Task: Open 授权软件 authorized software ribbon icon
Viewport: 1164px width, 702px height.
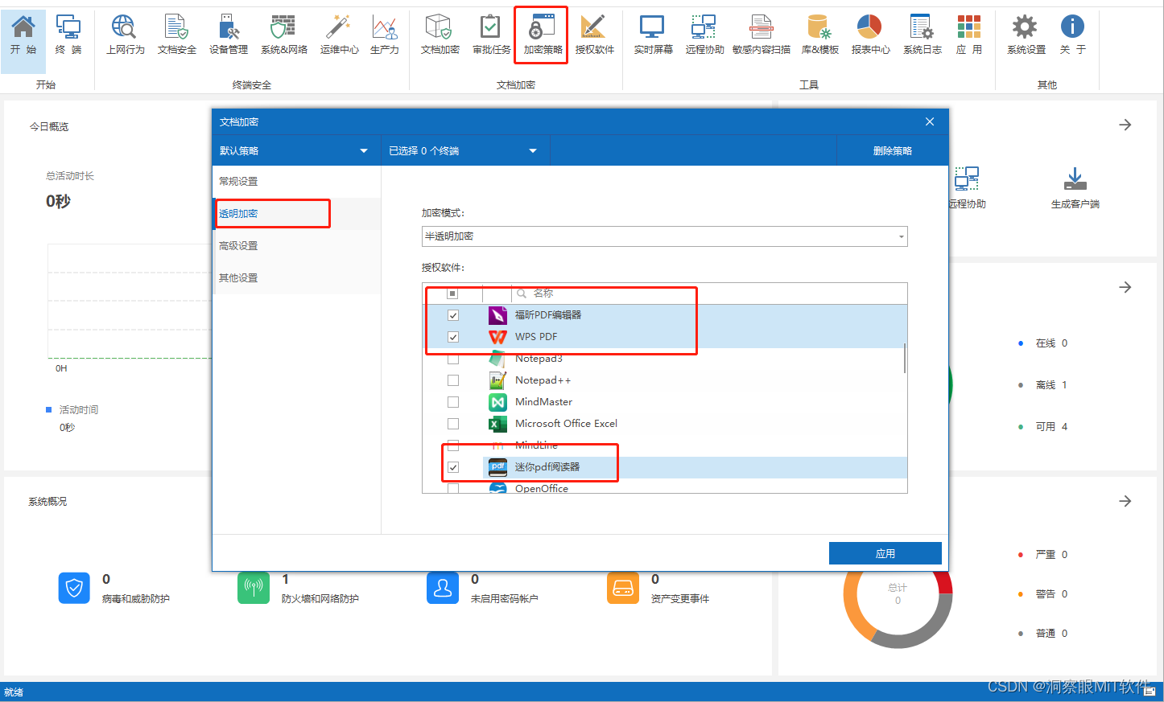Action: pyautogui.click(x=594, y=35)
